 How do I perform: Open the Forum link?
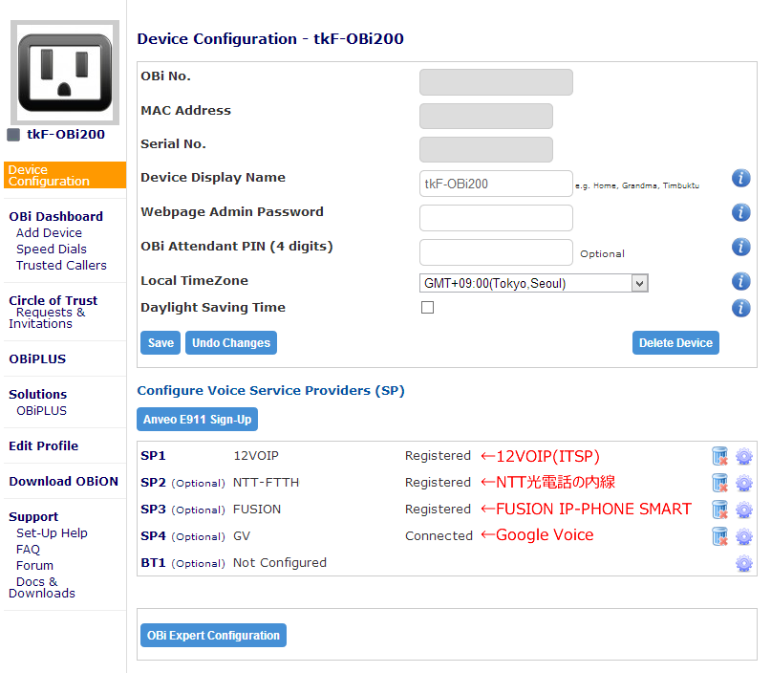pyautogui.click(x=34, y=565)
